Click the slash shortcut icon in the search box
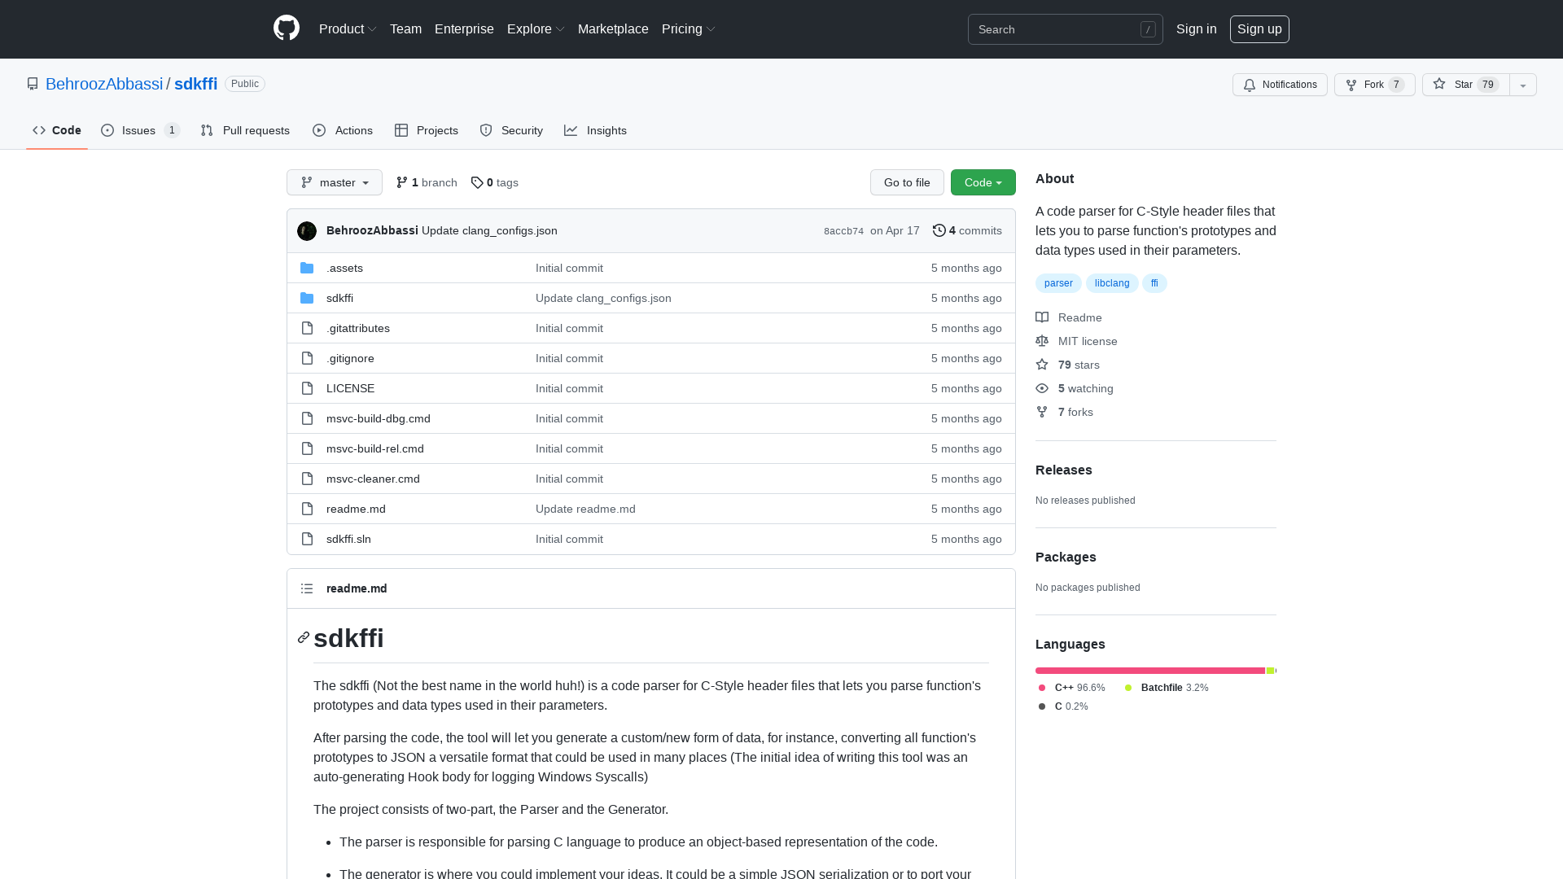Image resolution: width=1563 pixels, height=879 pixels. click(x=1148, y=29)
